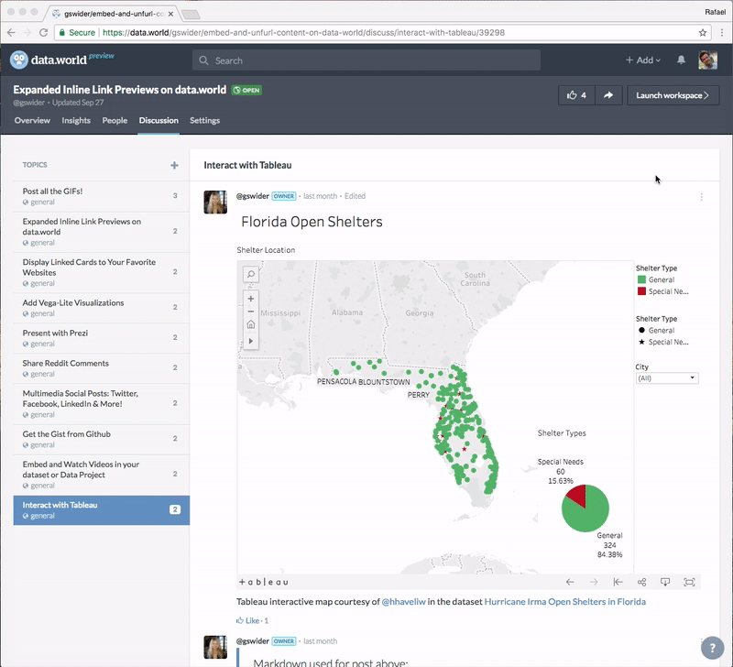Click gswider avatar on first post
This screenshot has height=667, width=733.
tap(215, 202)
